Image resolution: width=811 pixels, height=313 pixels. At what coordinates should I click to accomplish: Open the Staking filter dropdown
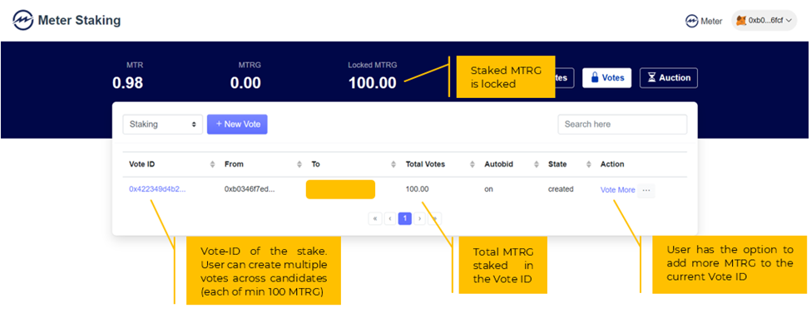[x=162, y=125]
